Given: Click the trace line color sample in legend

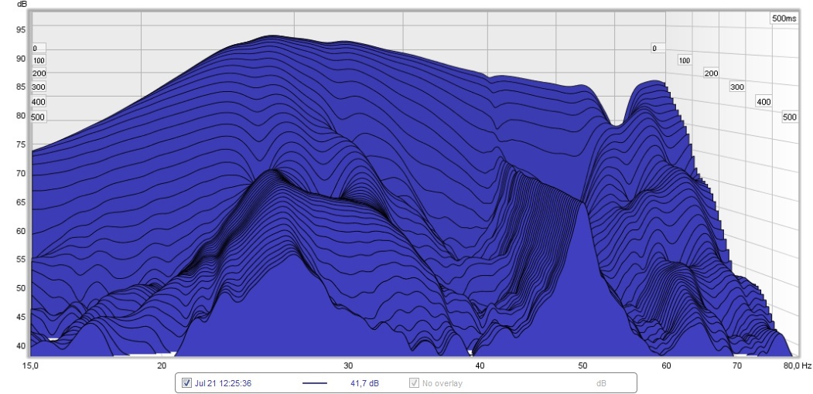Looking at the screenshot, I should click(x=315, y=384).
